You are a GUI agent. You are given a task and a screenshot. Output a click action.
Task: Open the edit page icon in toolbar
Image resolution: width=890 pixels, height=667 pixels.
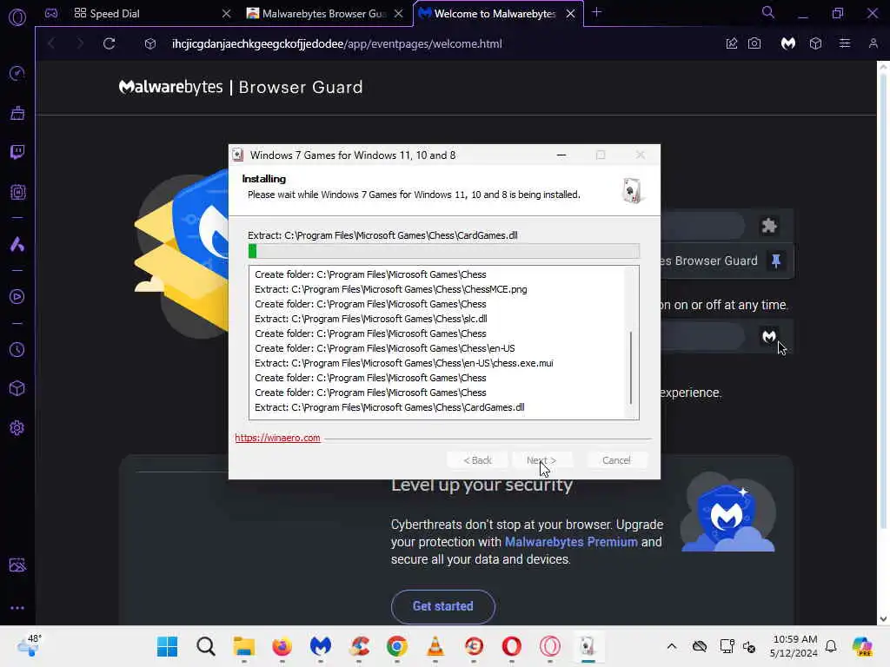click(x=732, y=43)
